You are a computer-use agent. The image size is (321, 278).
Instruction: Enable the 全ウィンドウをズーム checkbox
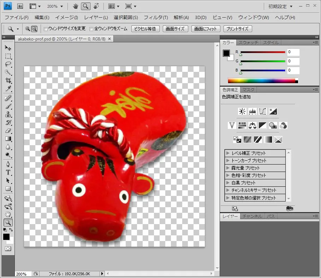coord(90,29)
